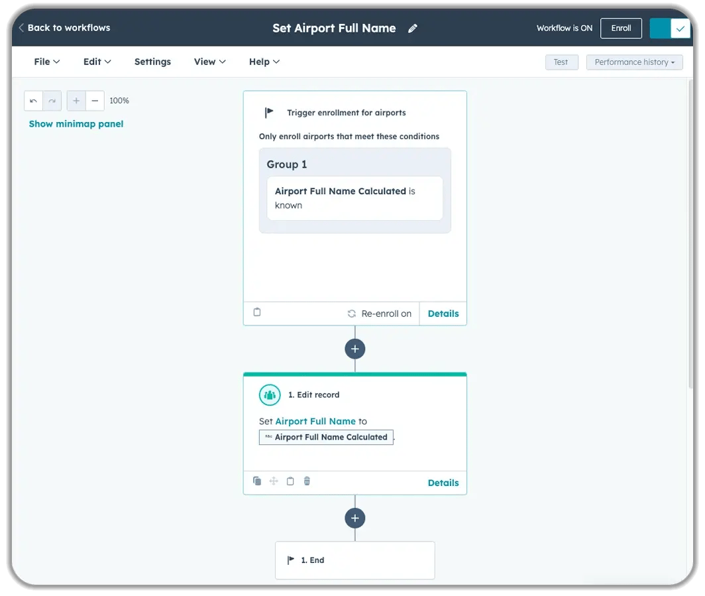Expand the View menu
The width and height of the screenshot is (705, 596).
(x=209, y=62)
